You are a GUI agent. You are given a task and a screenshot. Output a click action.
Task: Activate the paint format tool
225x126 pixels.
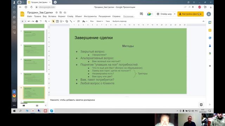pyautogui.click(x=41, y=21)
